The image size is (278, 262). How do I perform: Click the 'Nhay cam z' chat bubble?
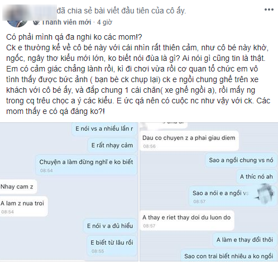coord(18,187)
